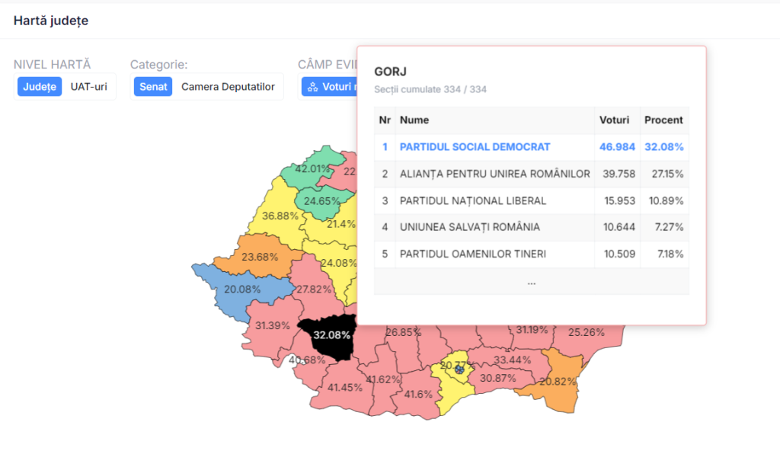Select the county showing 41.45%

click(x=344, y=387)
